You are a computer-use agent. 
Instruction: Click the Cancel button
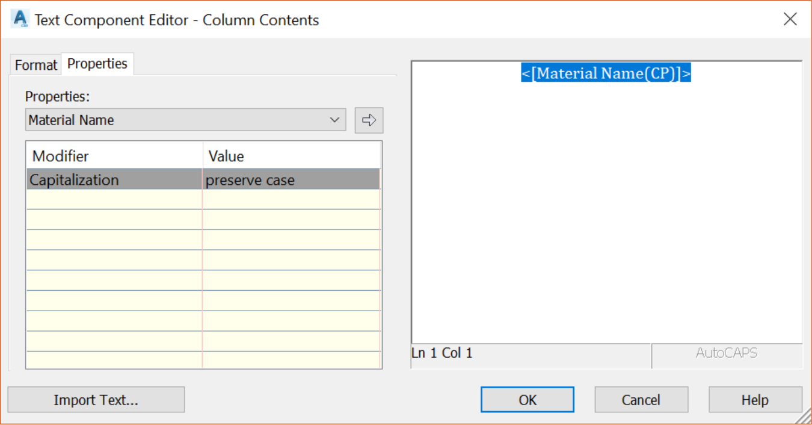tap(641, 400)
